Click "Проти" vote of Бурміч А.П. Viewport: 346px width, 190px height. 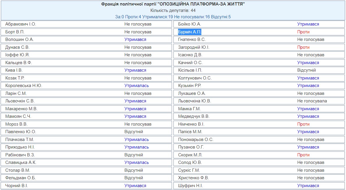[x=303, y=32]
